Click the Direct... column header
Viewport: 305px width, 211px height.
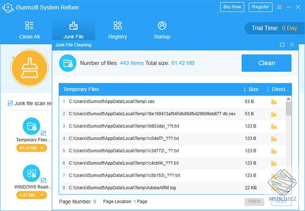(x=281, y=89)
